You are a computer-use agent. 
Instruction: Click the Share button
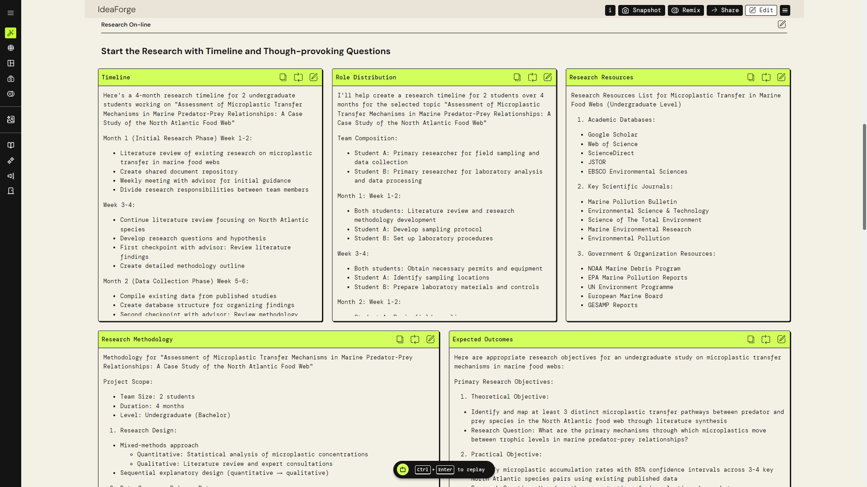[x=724, y=10]
